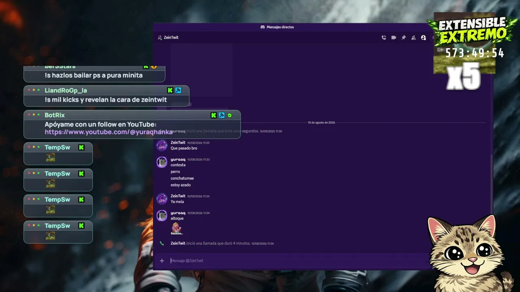Click the Kick badge on LiandRoGp_la's message

point(170,90)
